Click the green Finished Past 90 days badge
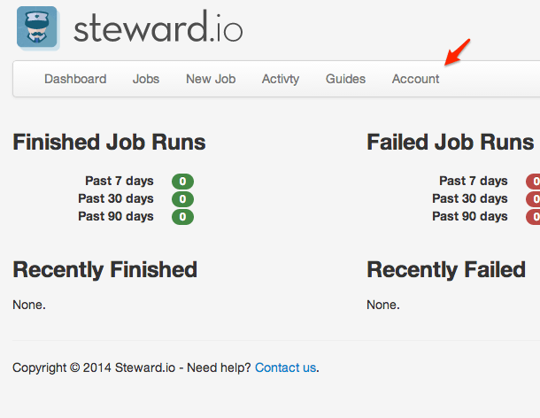 pos(182,217)
